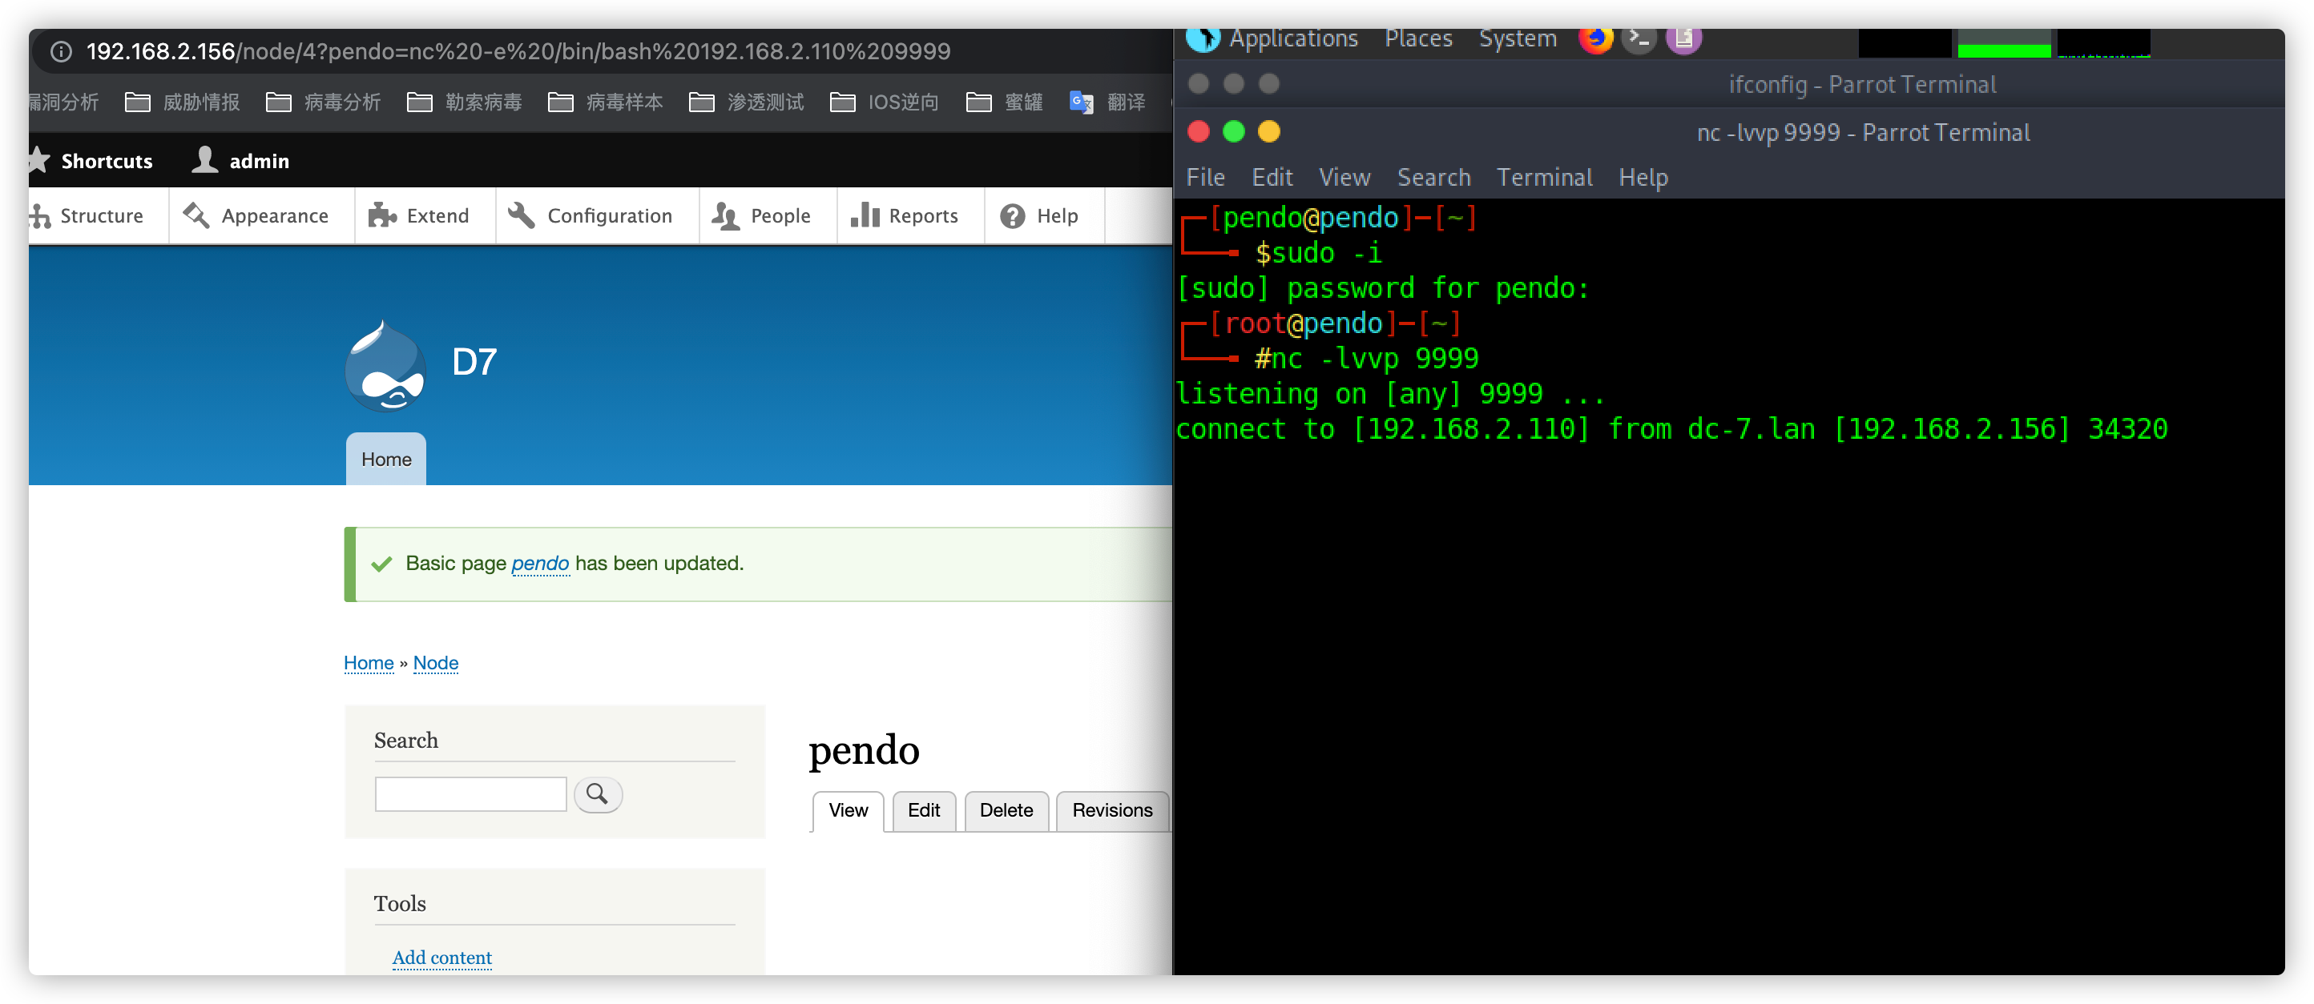Viewport: 2314px width, 1004px height.
Task: Open the Places menu in Parrot panel
Action: 1417,38
